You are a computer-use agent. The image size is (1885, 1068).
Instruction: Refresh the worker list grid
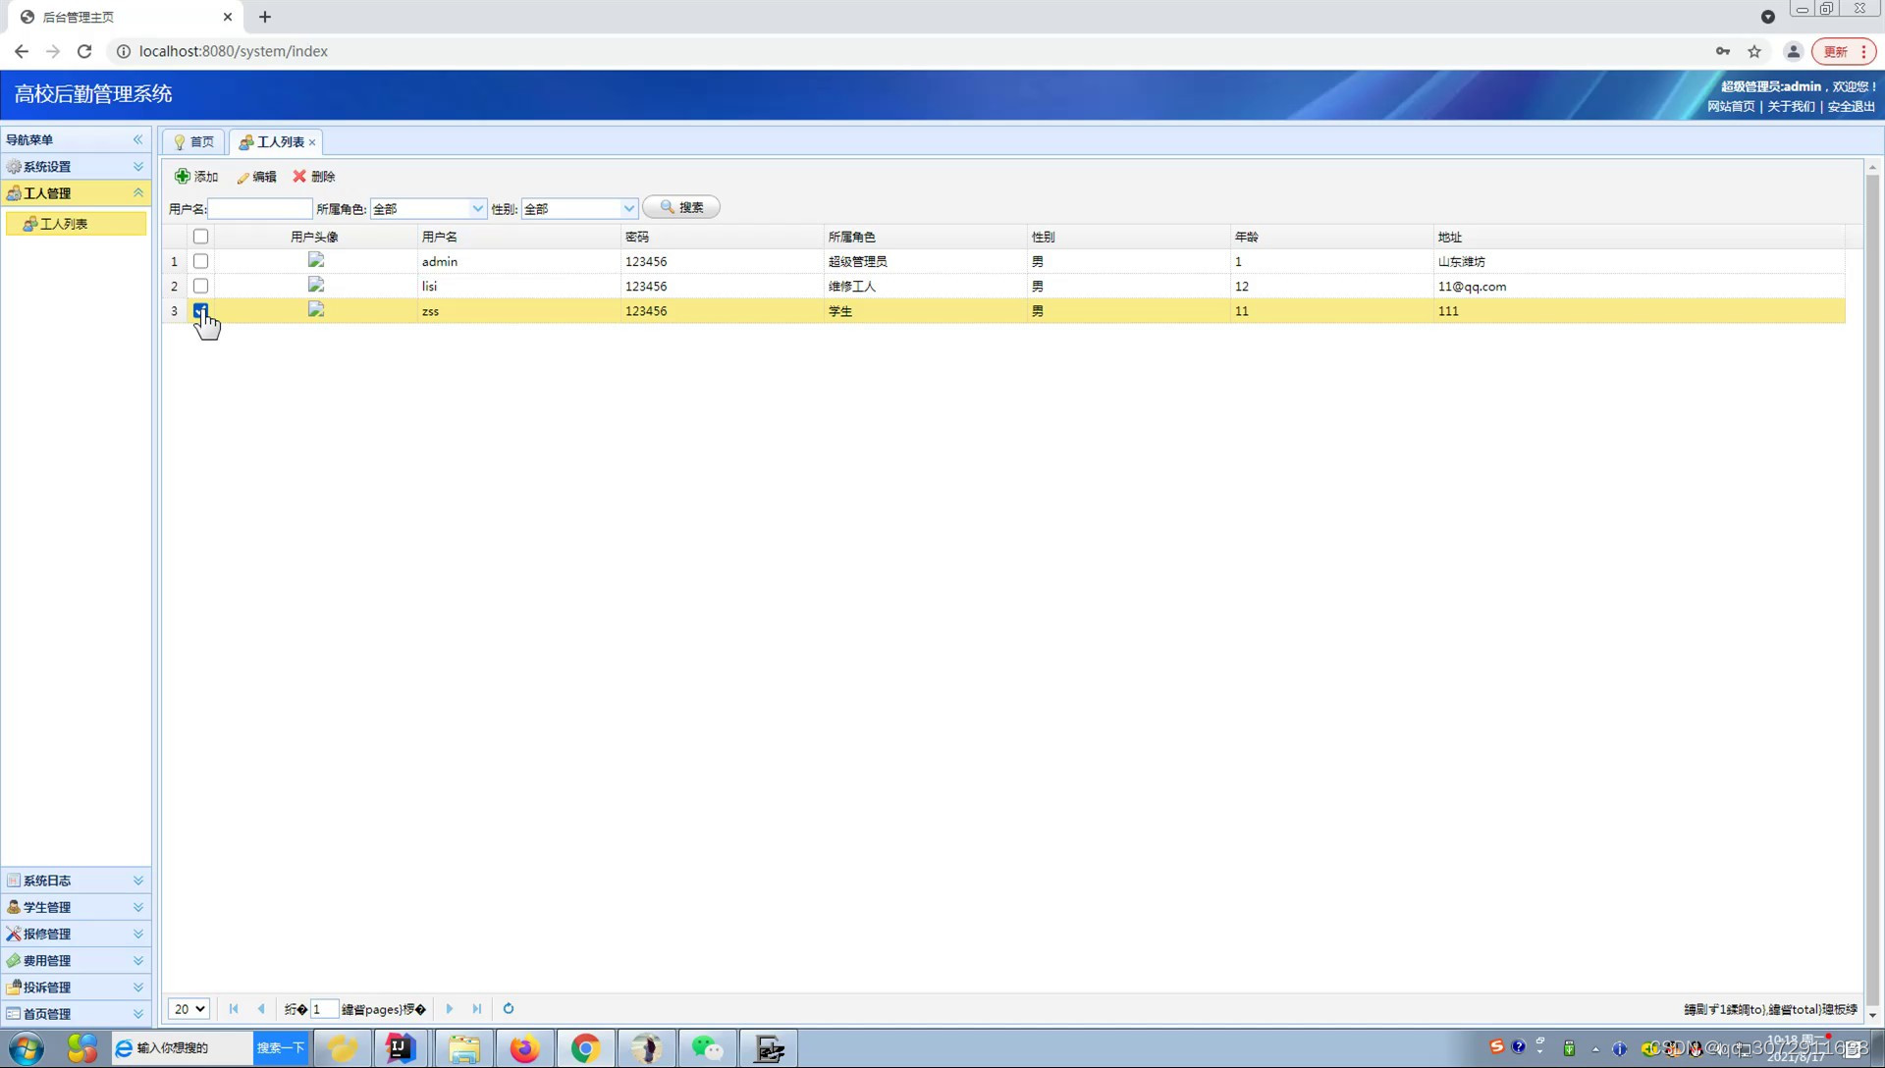[x=509, y=1009]
